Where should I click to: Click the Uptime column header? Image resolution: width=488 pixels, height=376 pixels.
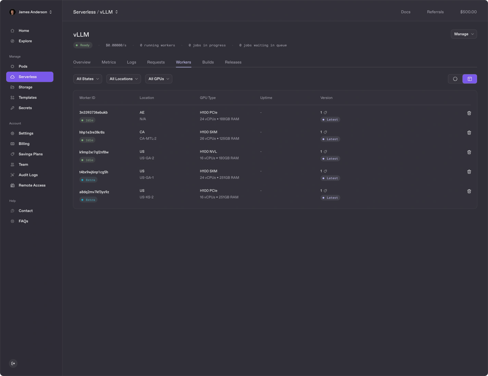(x=266, y=98)
